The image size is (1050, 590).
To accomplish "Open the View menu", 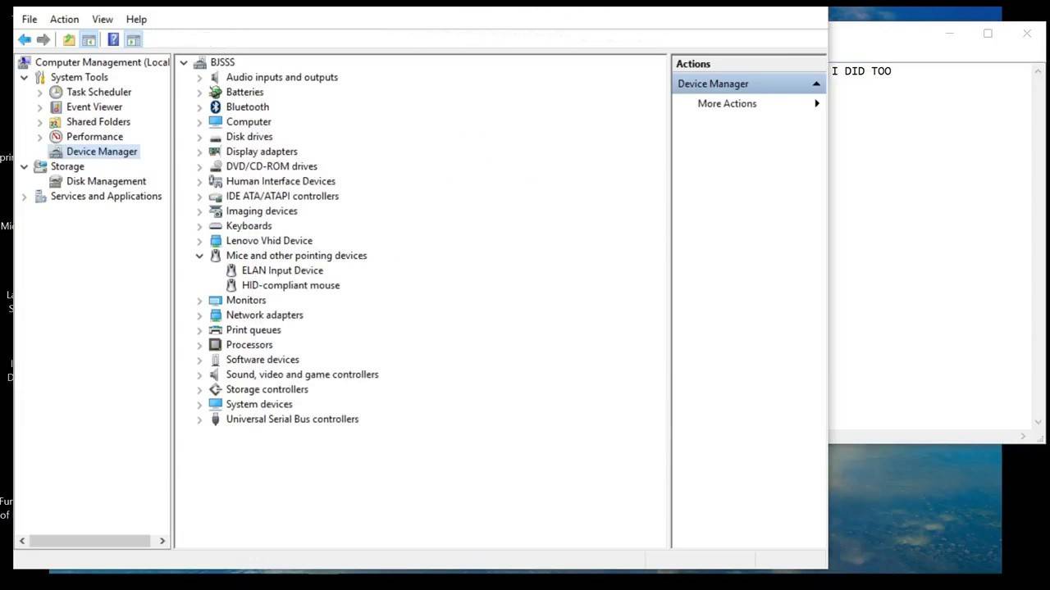I will pyautogui.click(x=103, y=19).
